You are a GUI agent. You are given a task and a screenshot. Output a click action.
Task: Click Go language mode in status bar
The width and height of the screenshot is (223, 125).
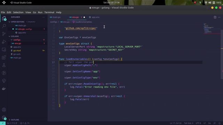(x=209, y=123)
